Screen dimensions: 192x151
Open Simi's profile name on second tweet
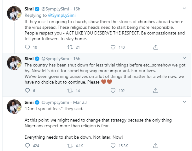30,59
